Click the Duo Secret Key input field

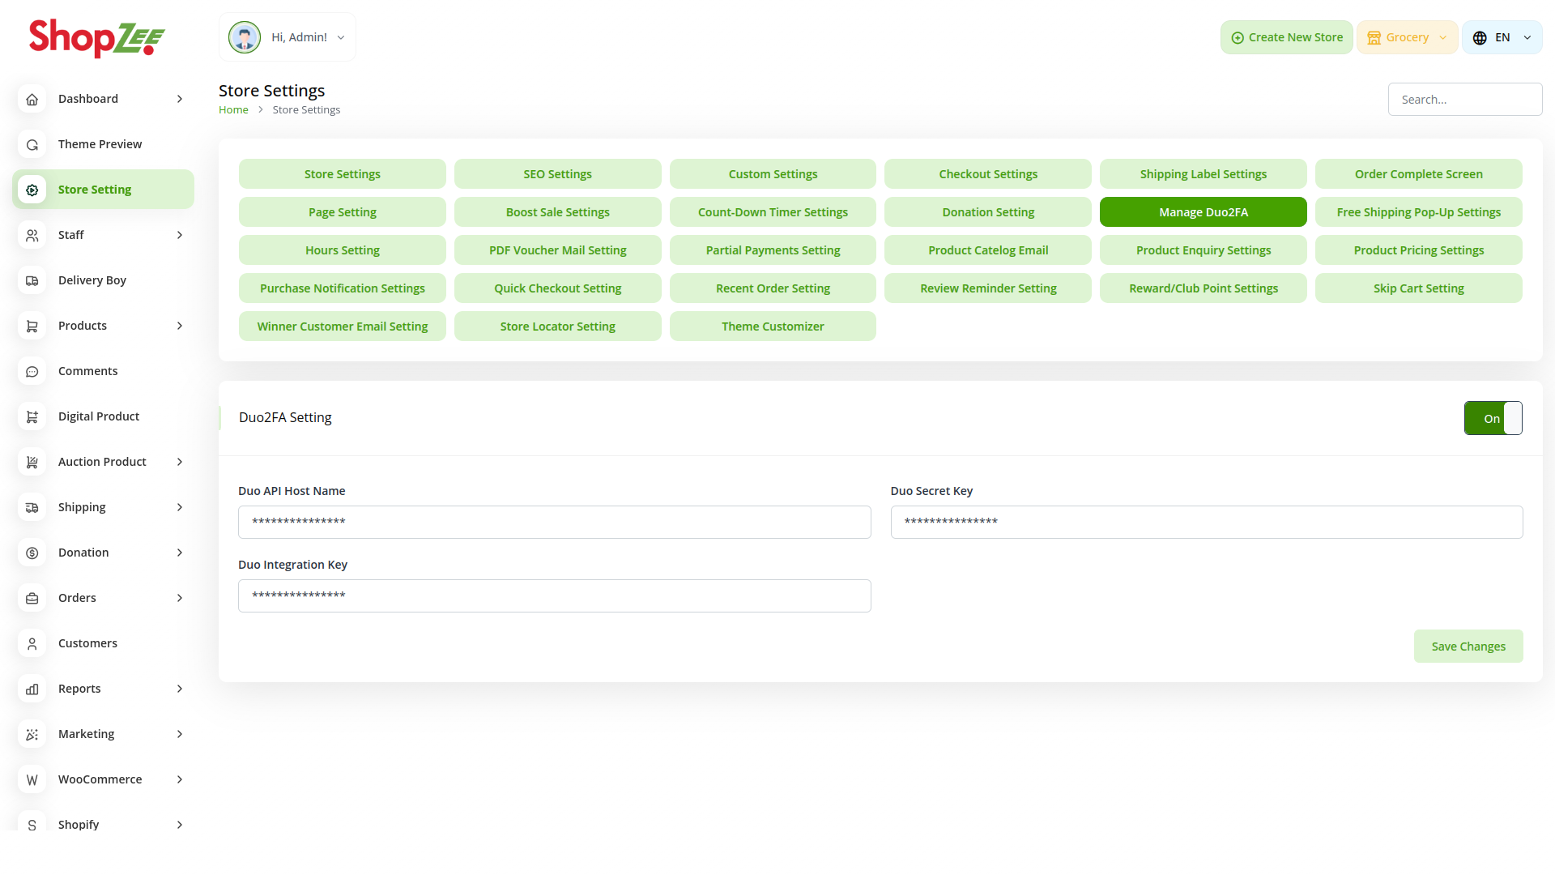(1206, 523)
